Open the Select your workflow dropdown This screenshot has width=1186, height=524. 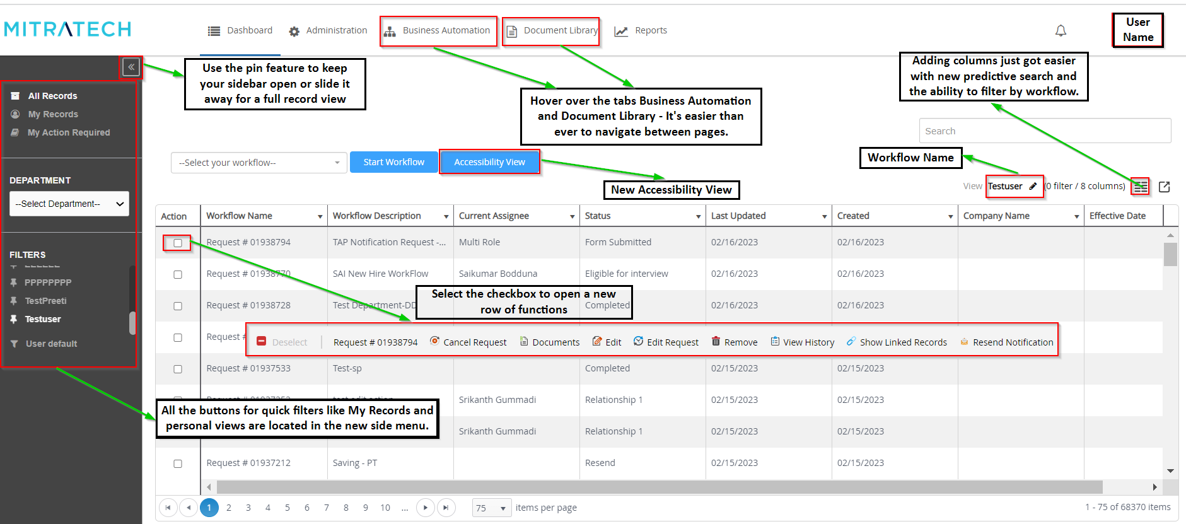click(259, 163)
